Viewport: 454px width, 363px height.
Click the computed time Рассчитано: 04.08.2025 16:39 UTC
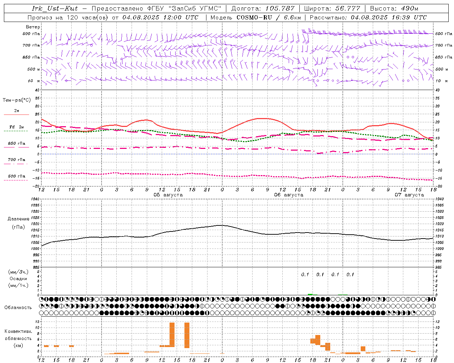(x=369, y=17)
